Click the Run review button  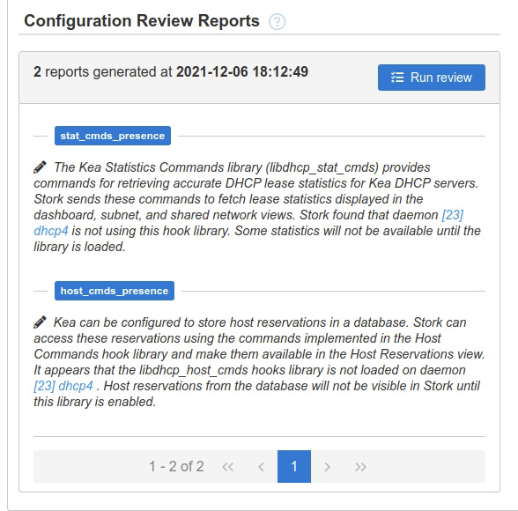(432, 78)
